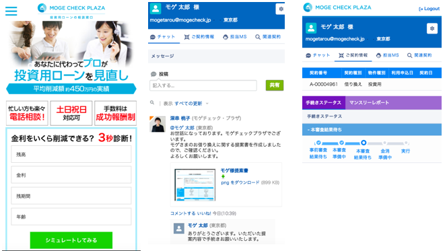Screen dimensions: 447x251
Task: Click the いいね! link
Action: click(204, 213)
